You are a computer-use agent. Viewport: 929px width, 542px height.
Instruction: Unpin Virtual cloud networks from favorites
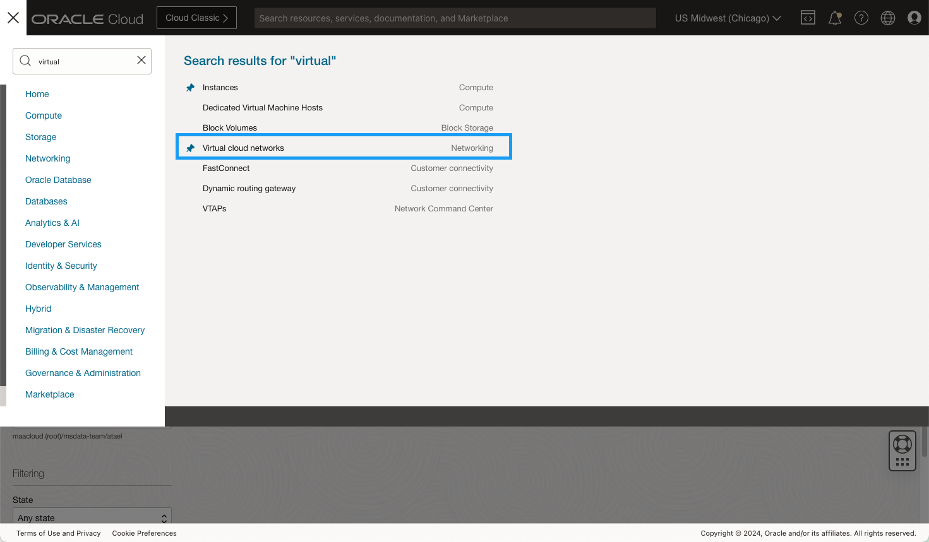[x=191, y=148]
